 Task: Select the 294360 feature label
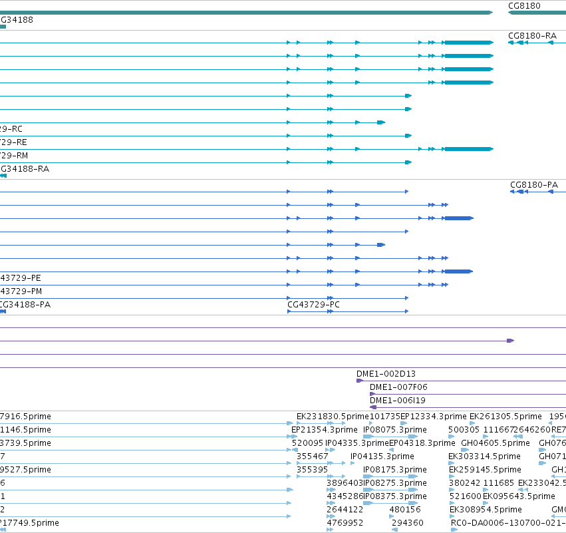(408, 523)
